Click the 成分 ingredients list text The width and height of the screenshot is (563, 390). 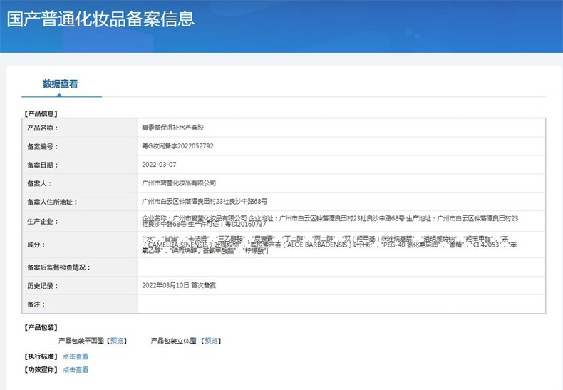(329, 245)
